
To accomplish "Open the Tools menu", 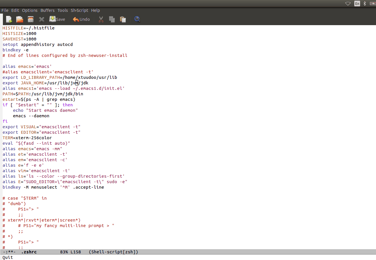I will tap(63, 10).
